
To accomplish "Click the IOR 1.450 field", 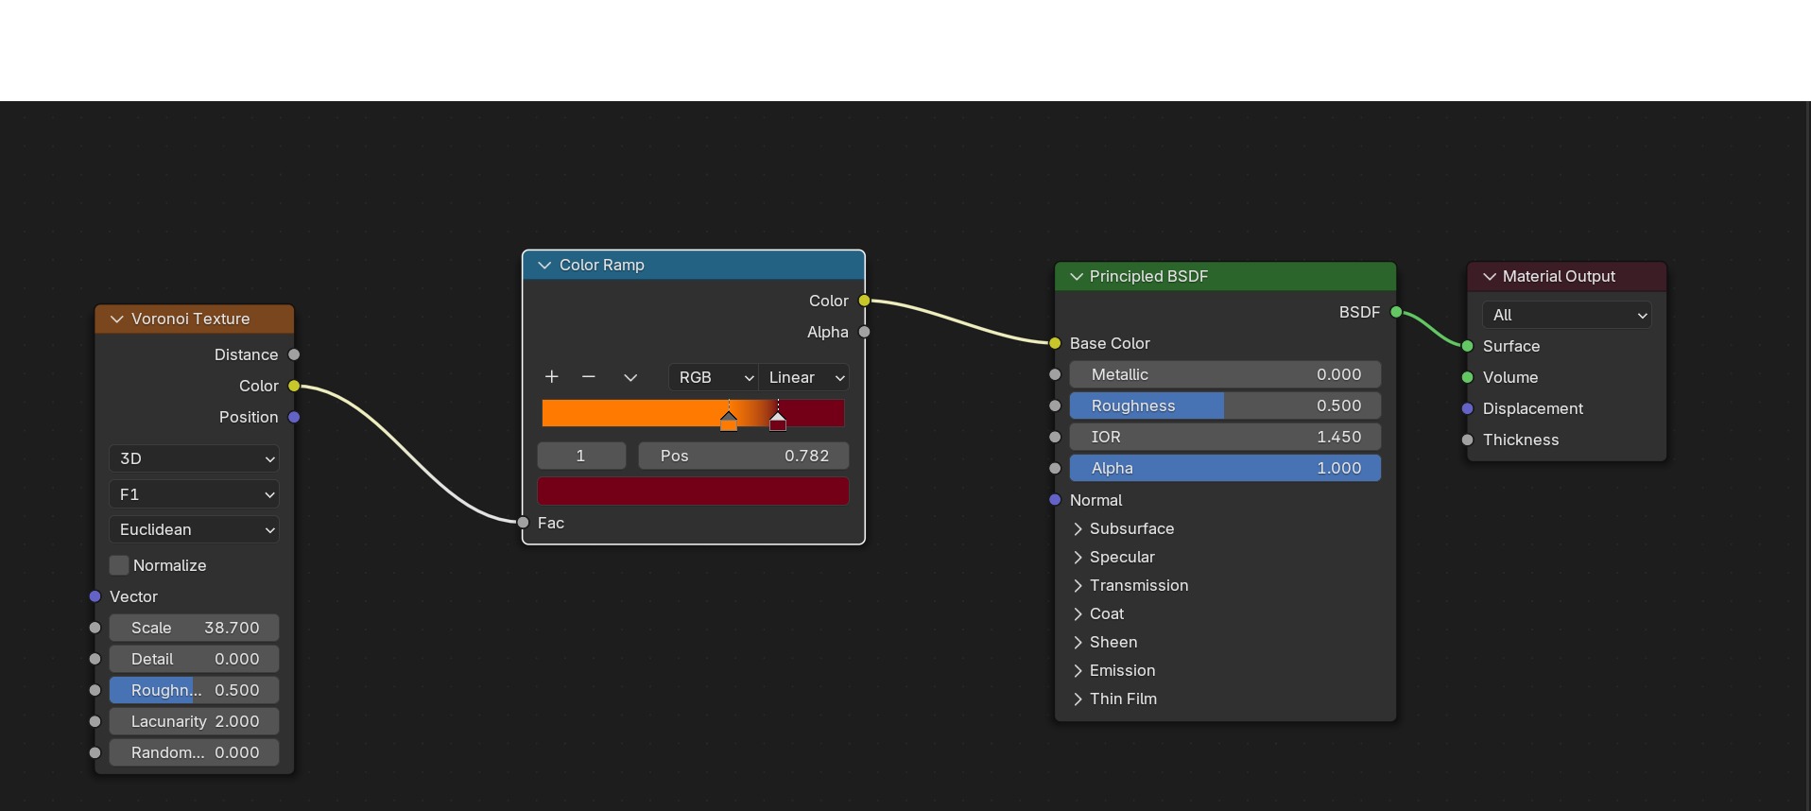I will pyautogui.click(x=1225, y=437).
